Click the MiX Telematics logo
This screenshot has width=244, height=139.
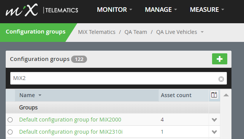(x=42, y=10)
